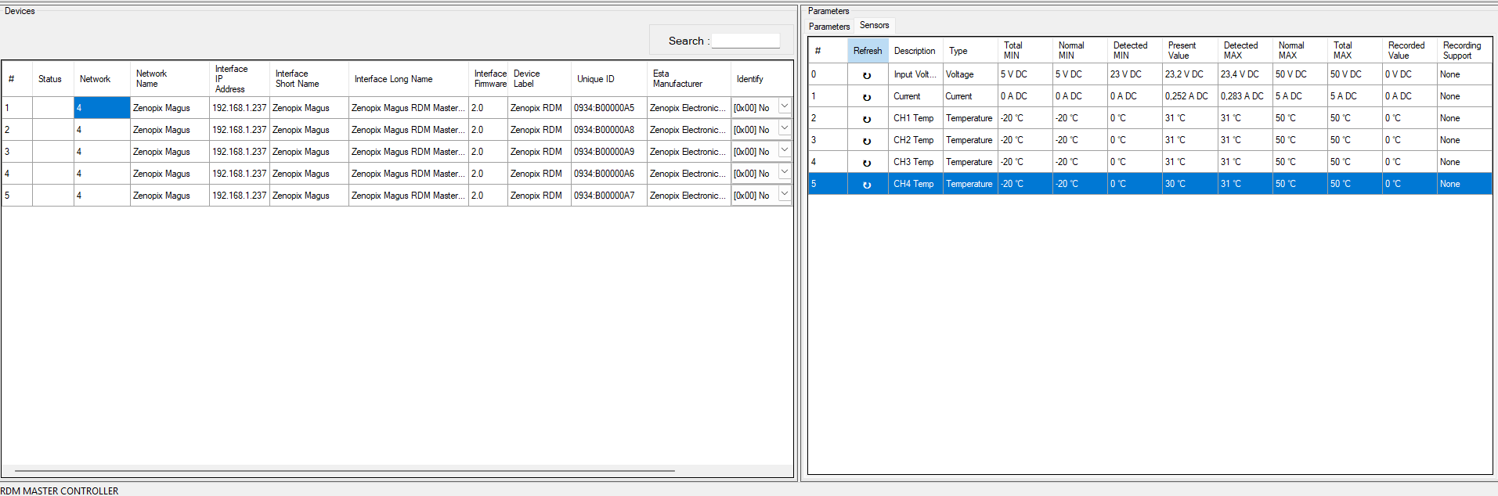Click the 0,252 A DC present value
1498x496 pixels.
point(1189,96)
